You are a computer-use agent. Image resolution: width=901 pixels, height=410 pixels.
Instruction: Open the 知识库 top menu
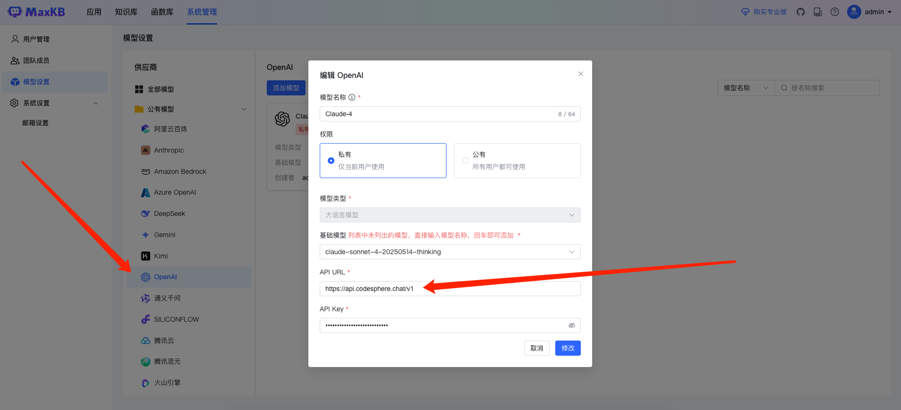[126, 12]
